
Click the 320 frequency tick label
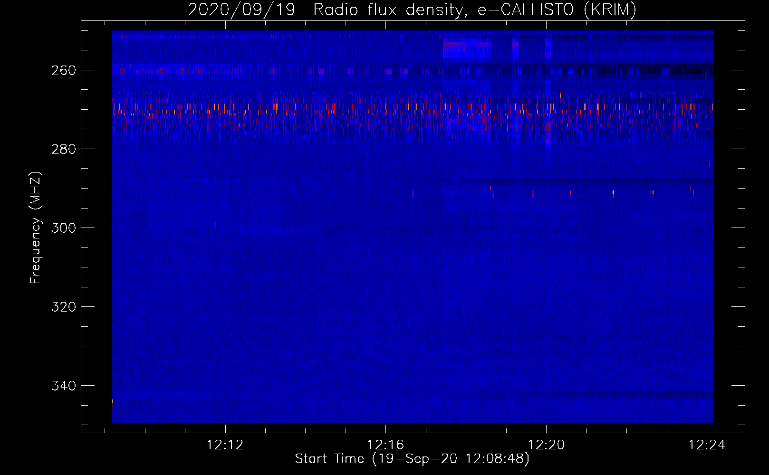(x=64, y=307)
